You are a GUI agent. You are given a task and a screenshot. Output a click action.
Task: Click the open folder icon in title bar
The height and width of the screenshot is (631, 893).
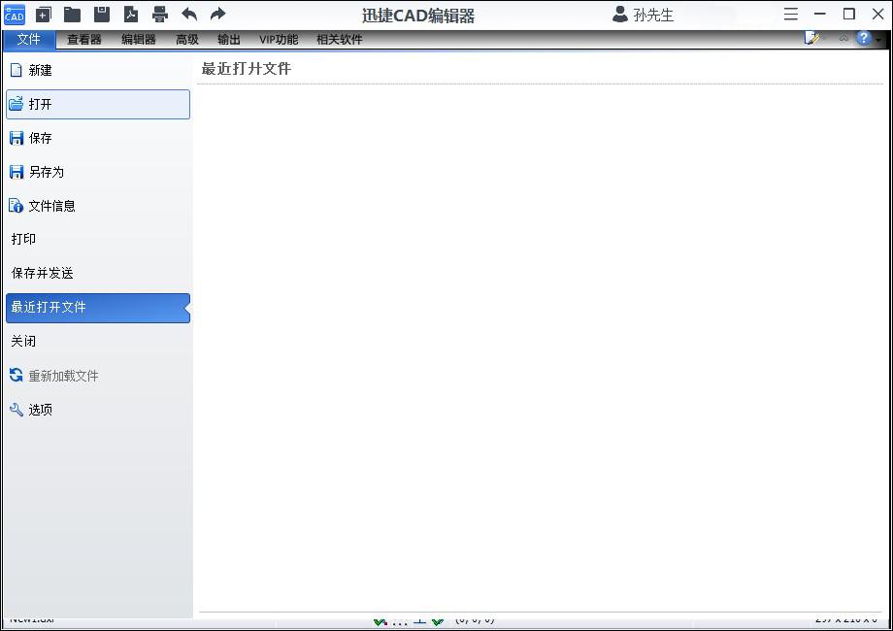click(x=72, y=15)
